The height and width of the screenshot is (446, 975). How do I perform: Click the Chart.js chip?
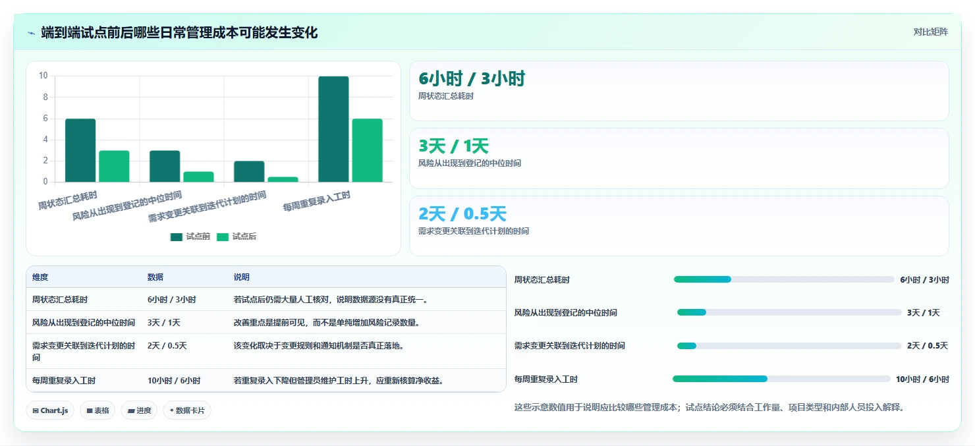coord(51,410)
